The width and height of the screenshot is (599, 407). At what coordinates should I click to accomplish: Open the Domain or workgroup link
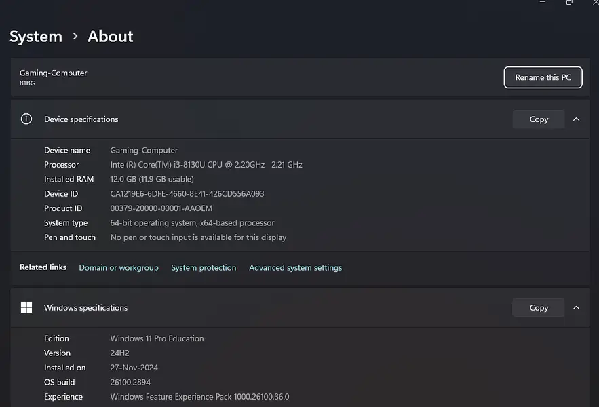point(119,268)
